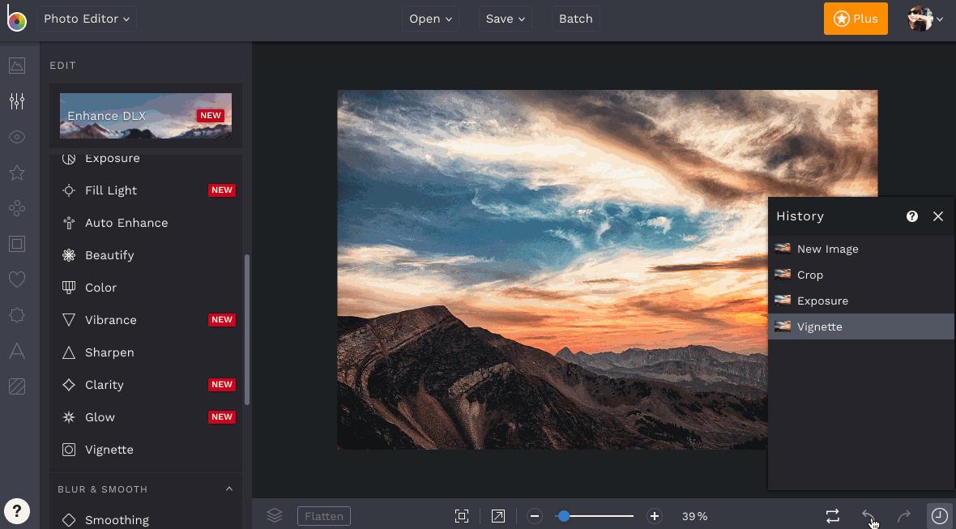
Task: Click the Batch button
Action: point(576,19)
